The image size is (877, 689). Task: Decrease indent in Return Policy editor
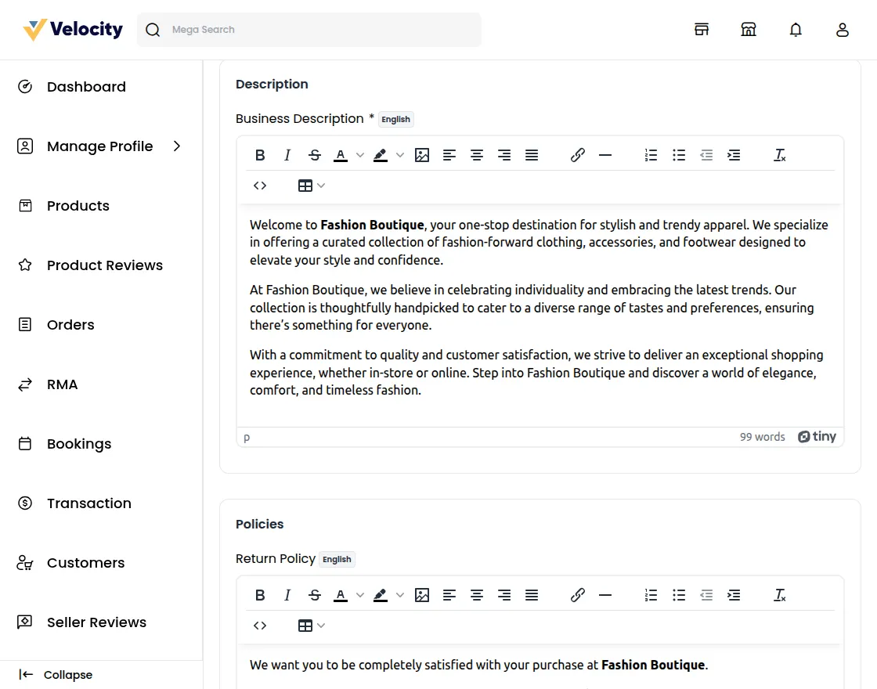(706, 595)
